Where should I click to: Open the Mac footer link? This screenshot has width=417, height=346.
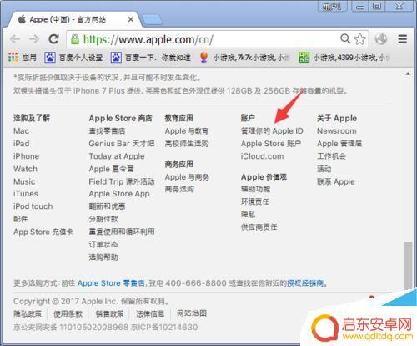[x=21, y=131]
